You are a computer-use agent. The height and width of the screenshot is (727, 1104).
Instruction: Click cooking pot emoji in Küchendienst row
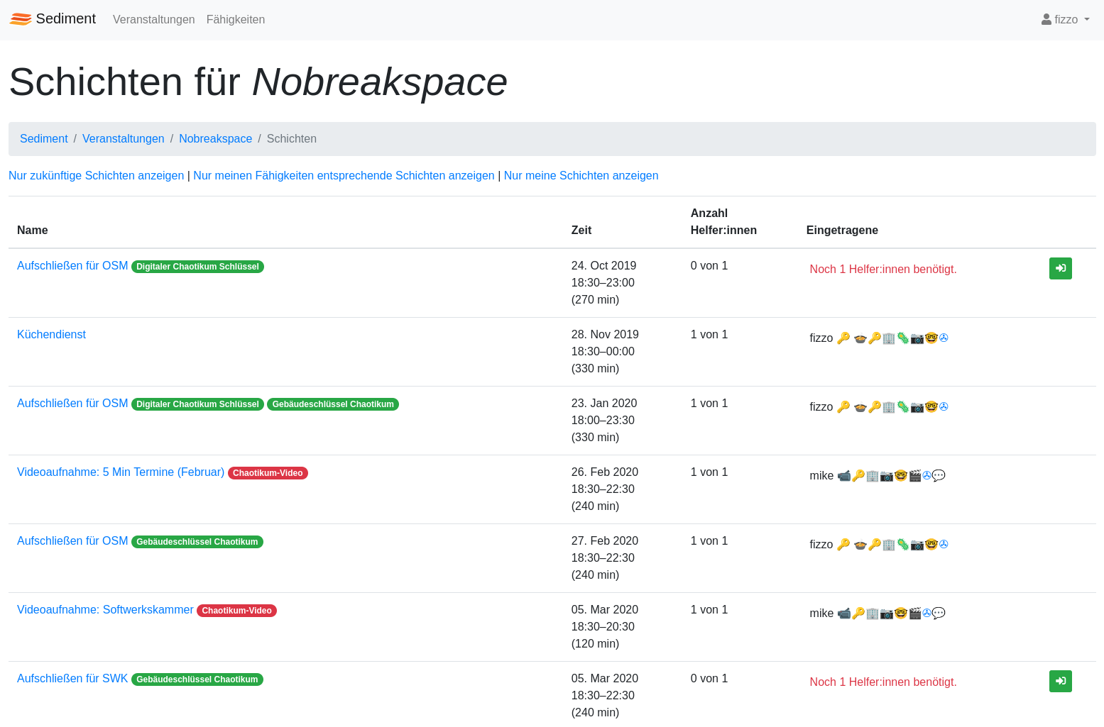tap(860, 338)
